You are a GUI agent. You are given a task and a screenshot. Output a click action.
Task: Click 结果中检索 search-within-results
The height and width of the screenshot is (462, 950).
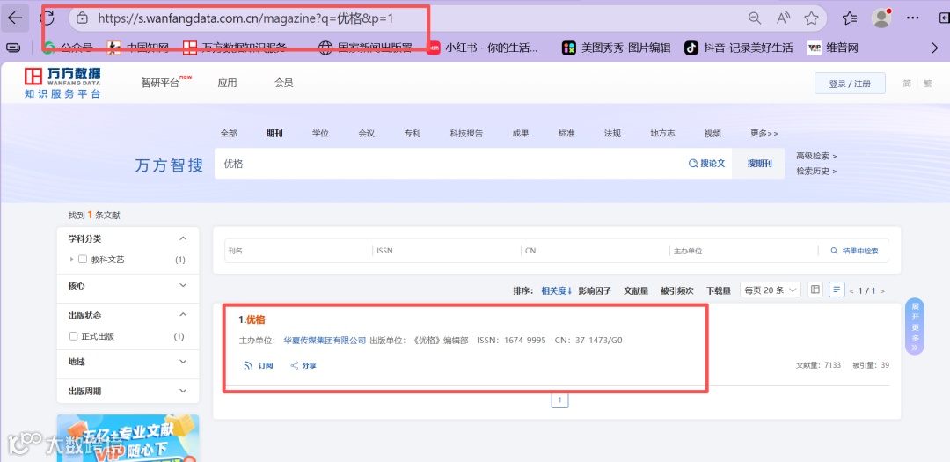pos(854,251)
